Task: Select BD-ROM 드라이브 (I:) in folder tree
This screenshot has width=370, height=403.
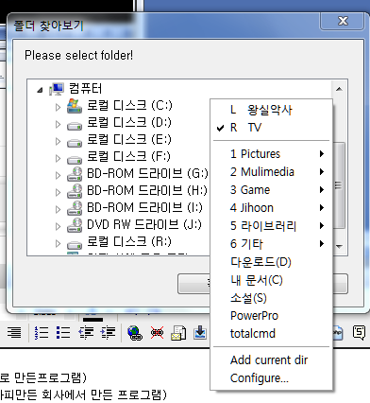Action: pyautogui.click(x=144, y=207)
